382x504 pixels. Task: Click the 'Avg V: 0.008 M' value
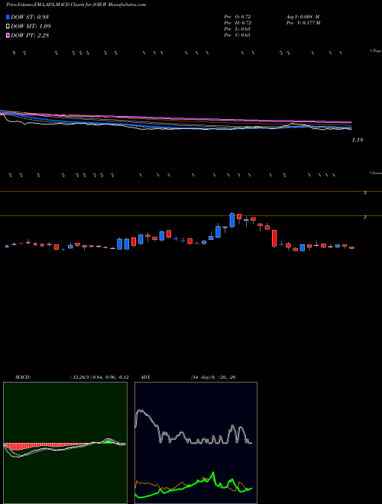(303, 17)
